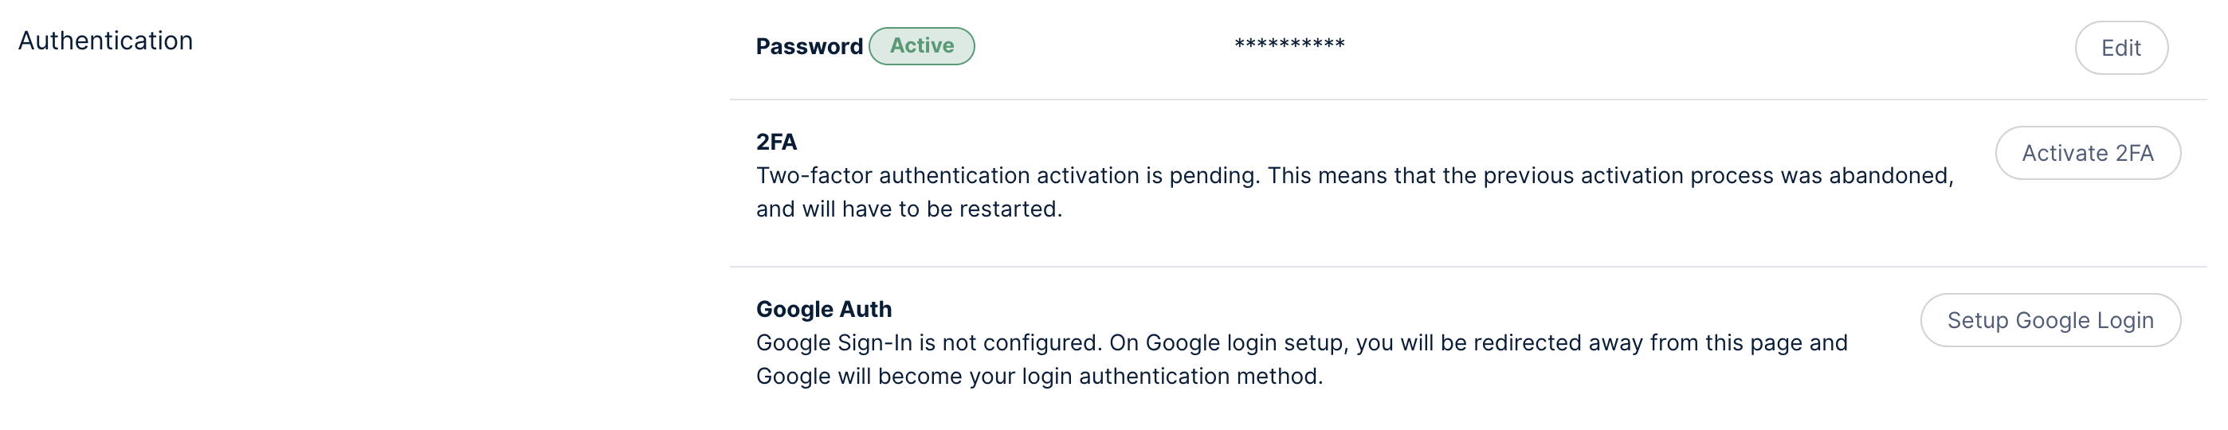Click the 'Two-factor authentication activation is pending' sentence

(1007, 175)
